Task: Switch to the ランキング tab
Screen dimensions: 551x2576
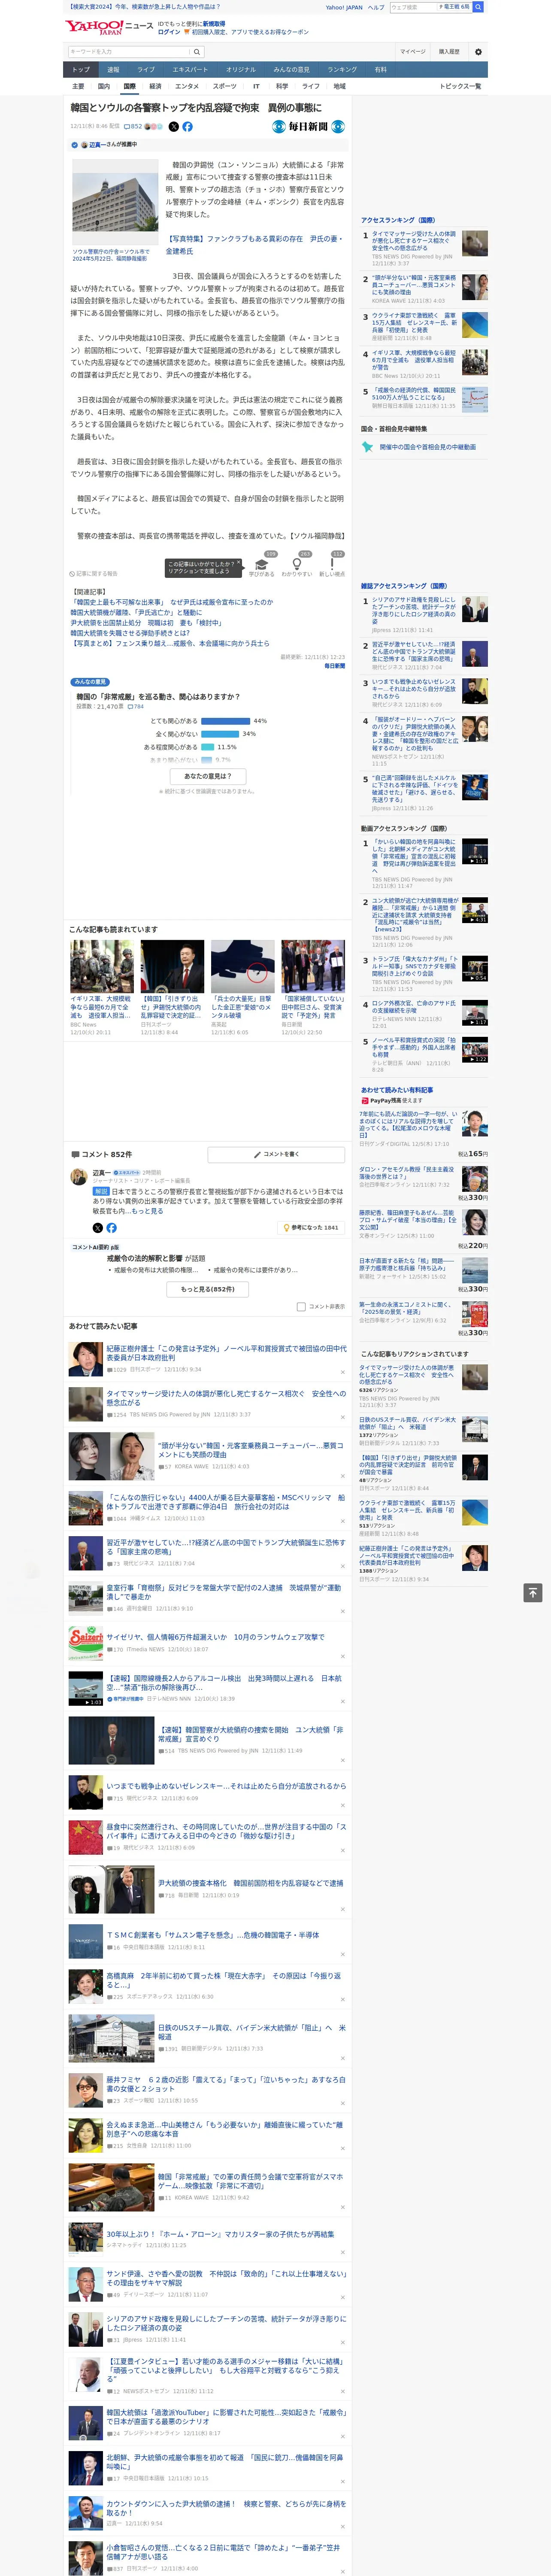Action: (342, 70)
